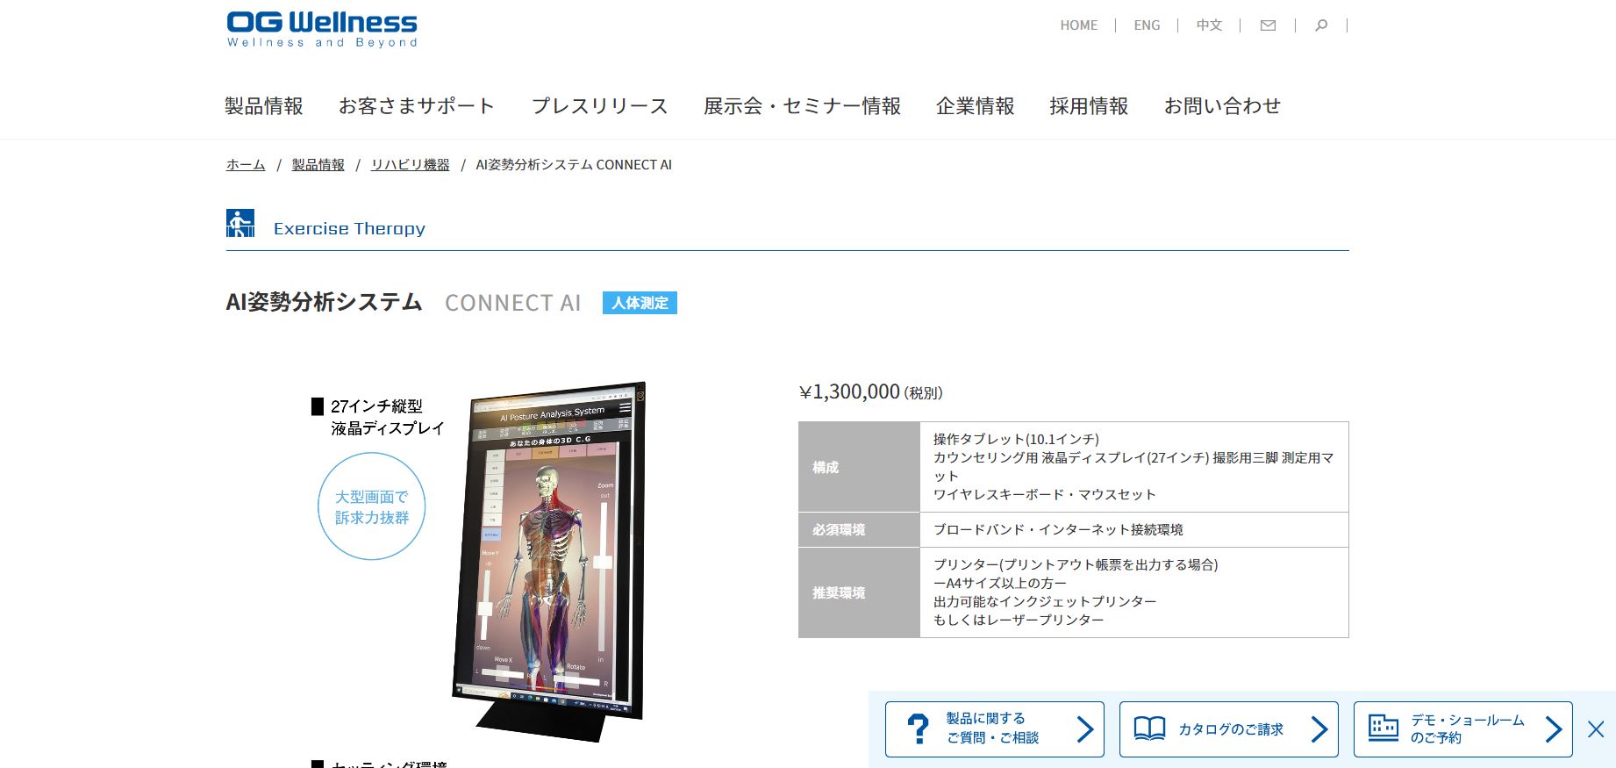Click the もしくはレーザープリンター text line
This screenshot has width=1616, height=768.
1019,620
